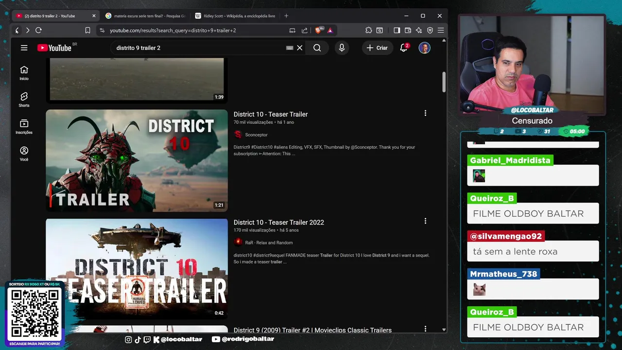Go to the YouTube home logo
Image resolution: width=622 pixels, height=350 pixels.
click(x=54, y=48)
